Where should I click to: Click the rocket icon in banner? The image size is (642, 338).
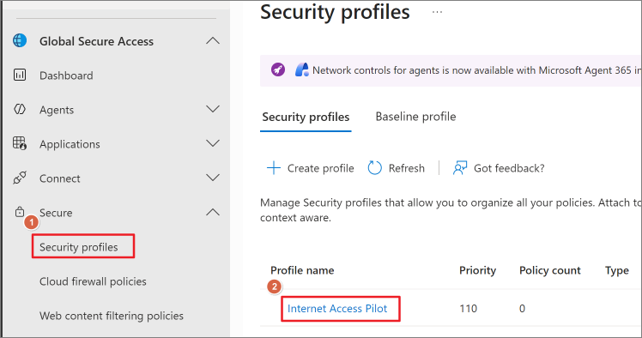pos(278,69)
